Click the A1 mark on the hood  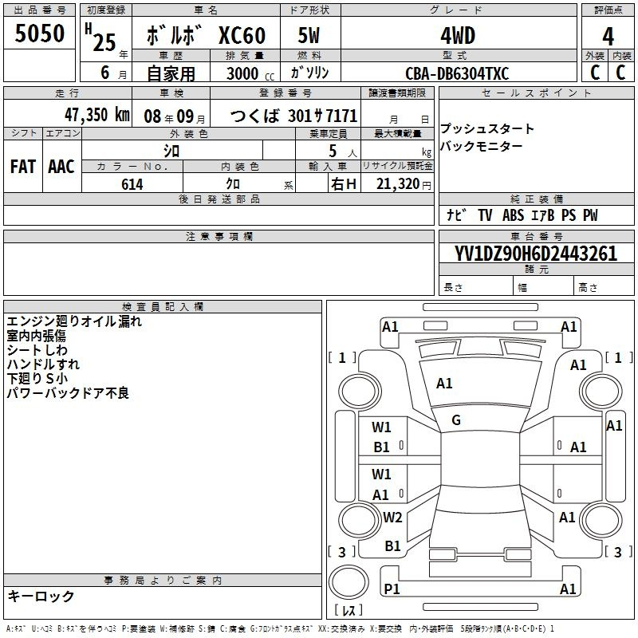tap(444, 383)
